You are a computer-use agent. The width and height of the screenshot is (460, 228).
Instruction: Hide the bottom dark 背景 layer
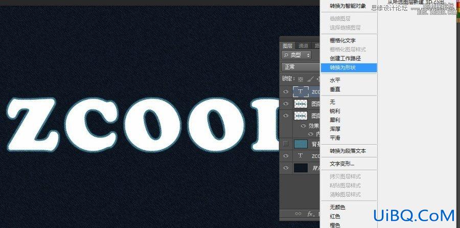(x=286, y=168)
